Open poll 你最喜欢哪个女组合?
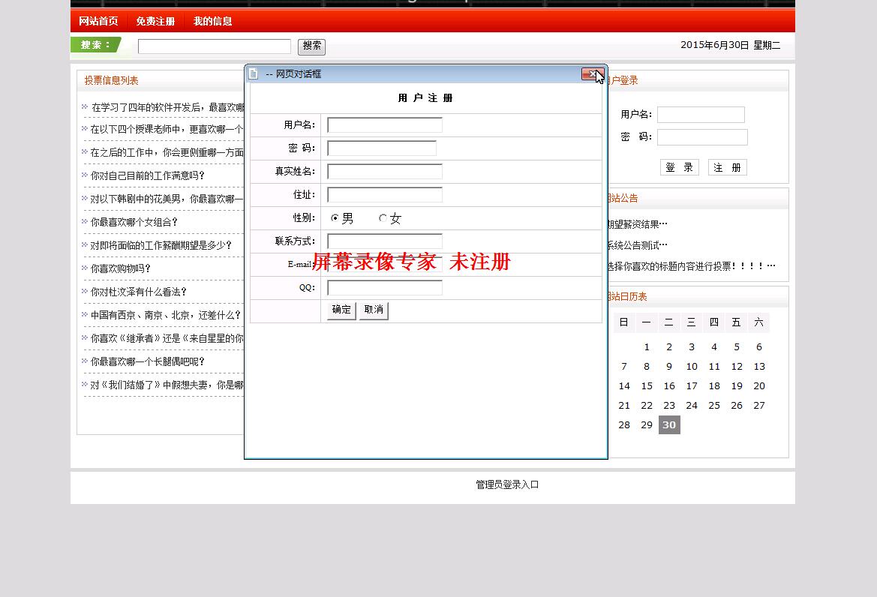The height and width of the screenshot is (597, 877). (x=134, y=222)
